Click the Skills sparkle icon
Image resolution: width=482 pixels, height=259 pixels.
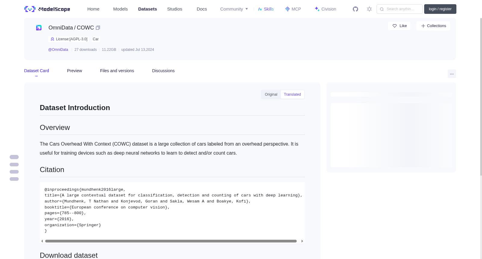[260, 9]
